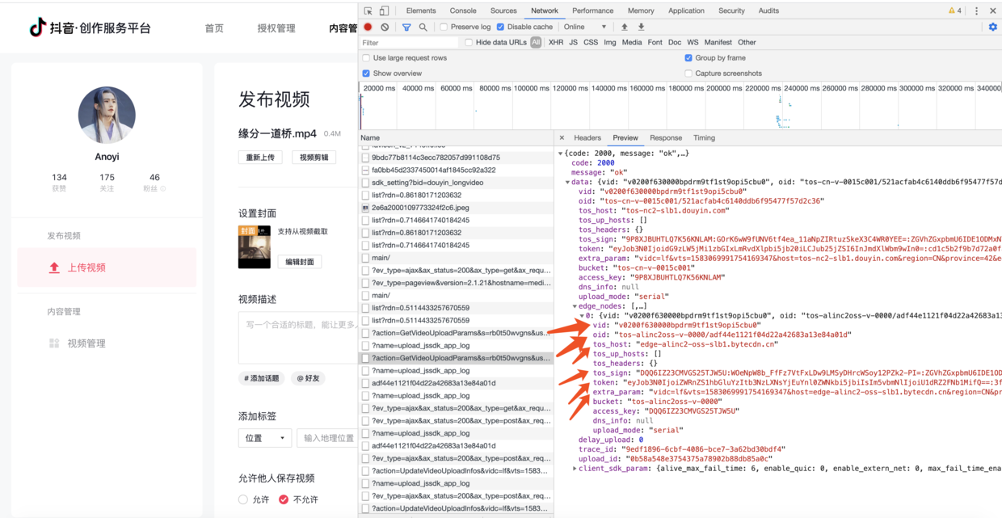Uncheck Show overview
1002x518 pixels.
(366, 74)
